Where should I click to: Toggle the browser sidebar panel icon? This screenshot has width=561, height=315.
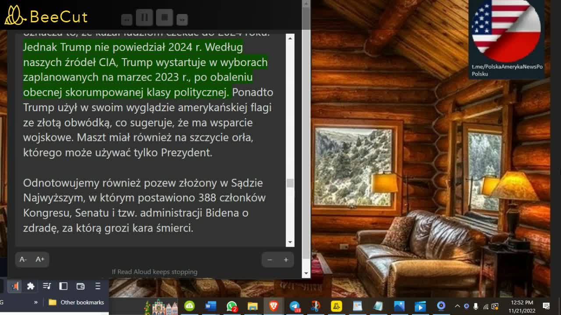point(64,286)
